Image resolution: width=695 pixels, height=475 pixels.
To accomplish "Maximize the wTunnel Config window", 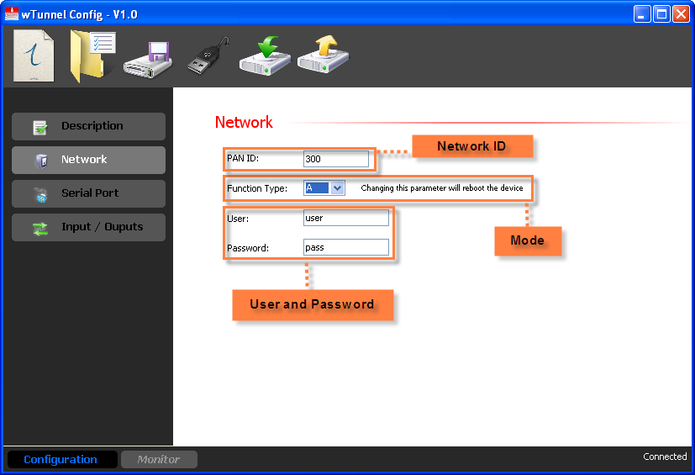I will pyautogui.click(x=661, y=14).
